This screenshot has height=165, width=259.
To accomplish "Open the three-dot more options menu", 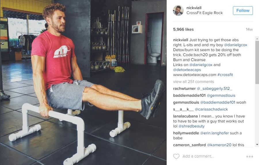I will click(250, 156).
